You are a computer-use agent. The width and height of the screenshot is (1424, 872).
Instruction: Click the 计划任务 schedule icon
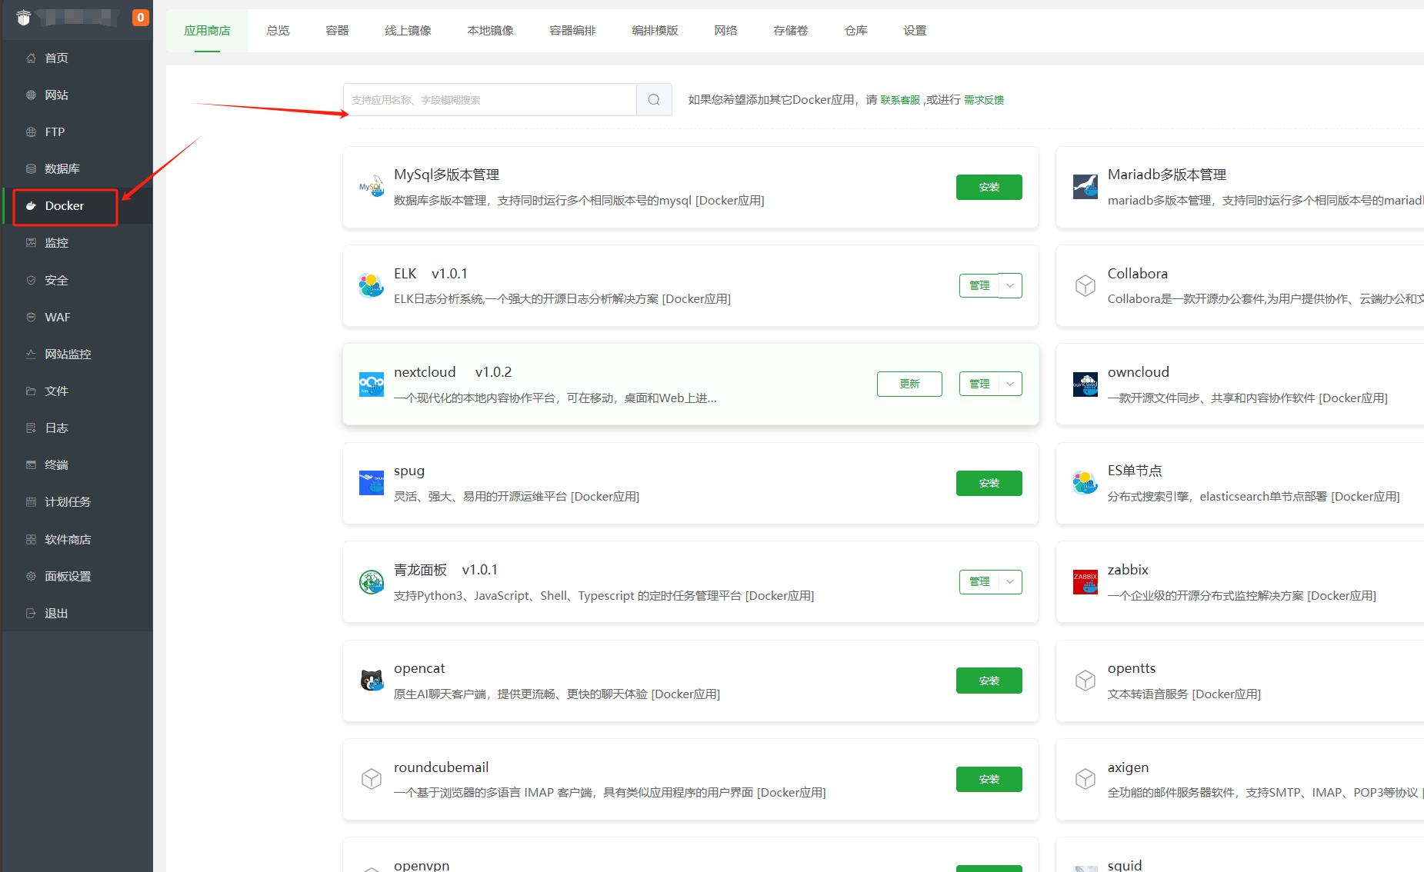click(31, 501)
